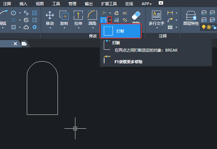217x149 pixels.
Task: Click layer icon with green down arrow
Action: (204, 13)
